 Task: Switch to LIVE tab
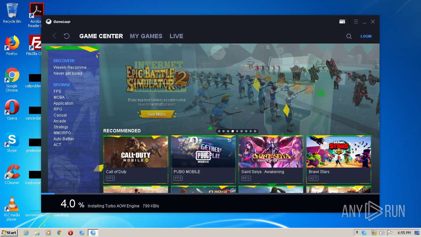176,36
